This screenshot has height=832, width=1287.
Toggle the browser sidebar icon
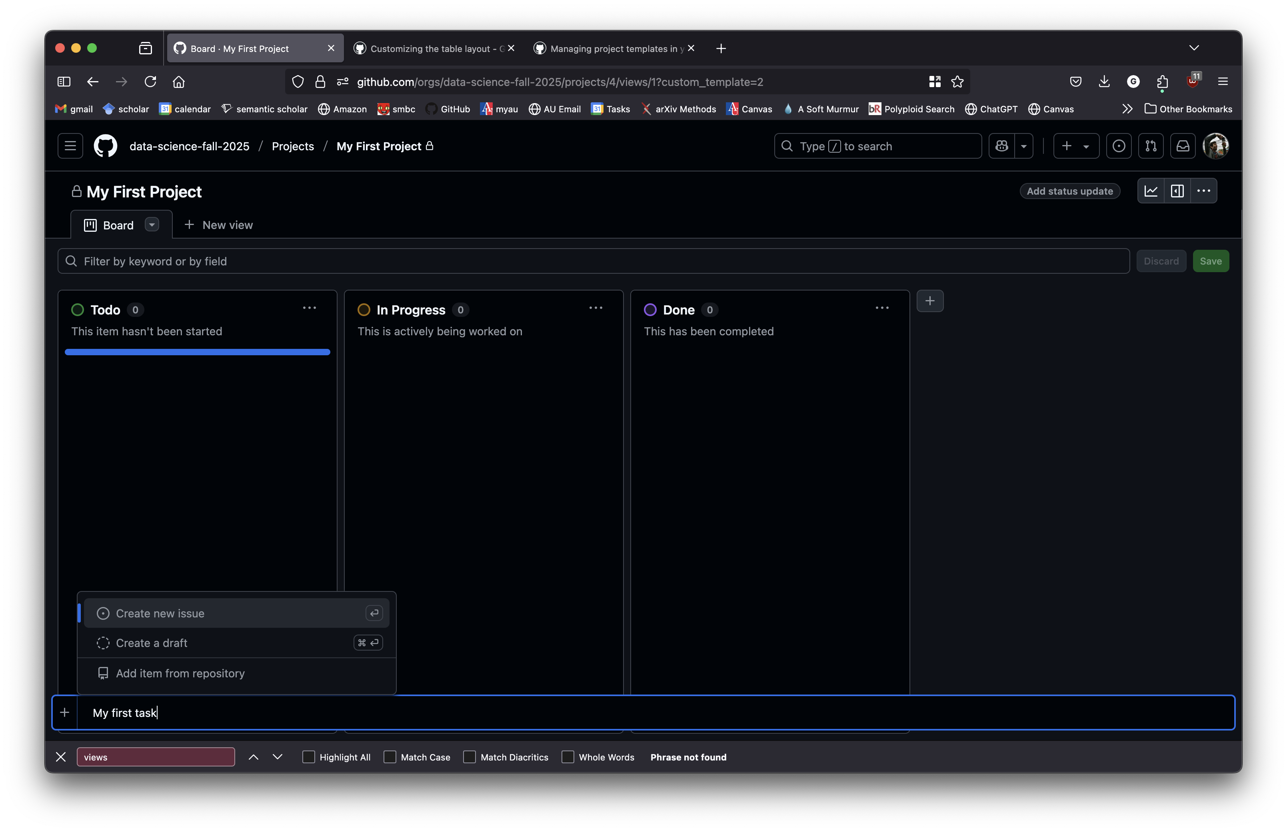pyautogui.click(x=64, y=82)
